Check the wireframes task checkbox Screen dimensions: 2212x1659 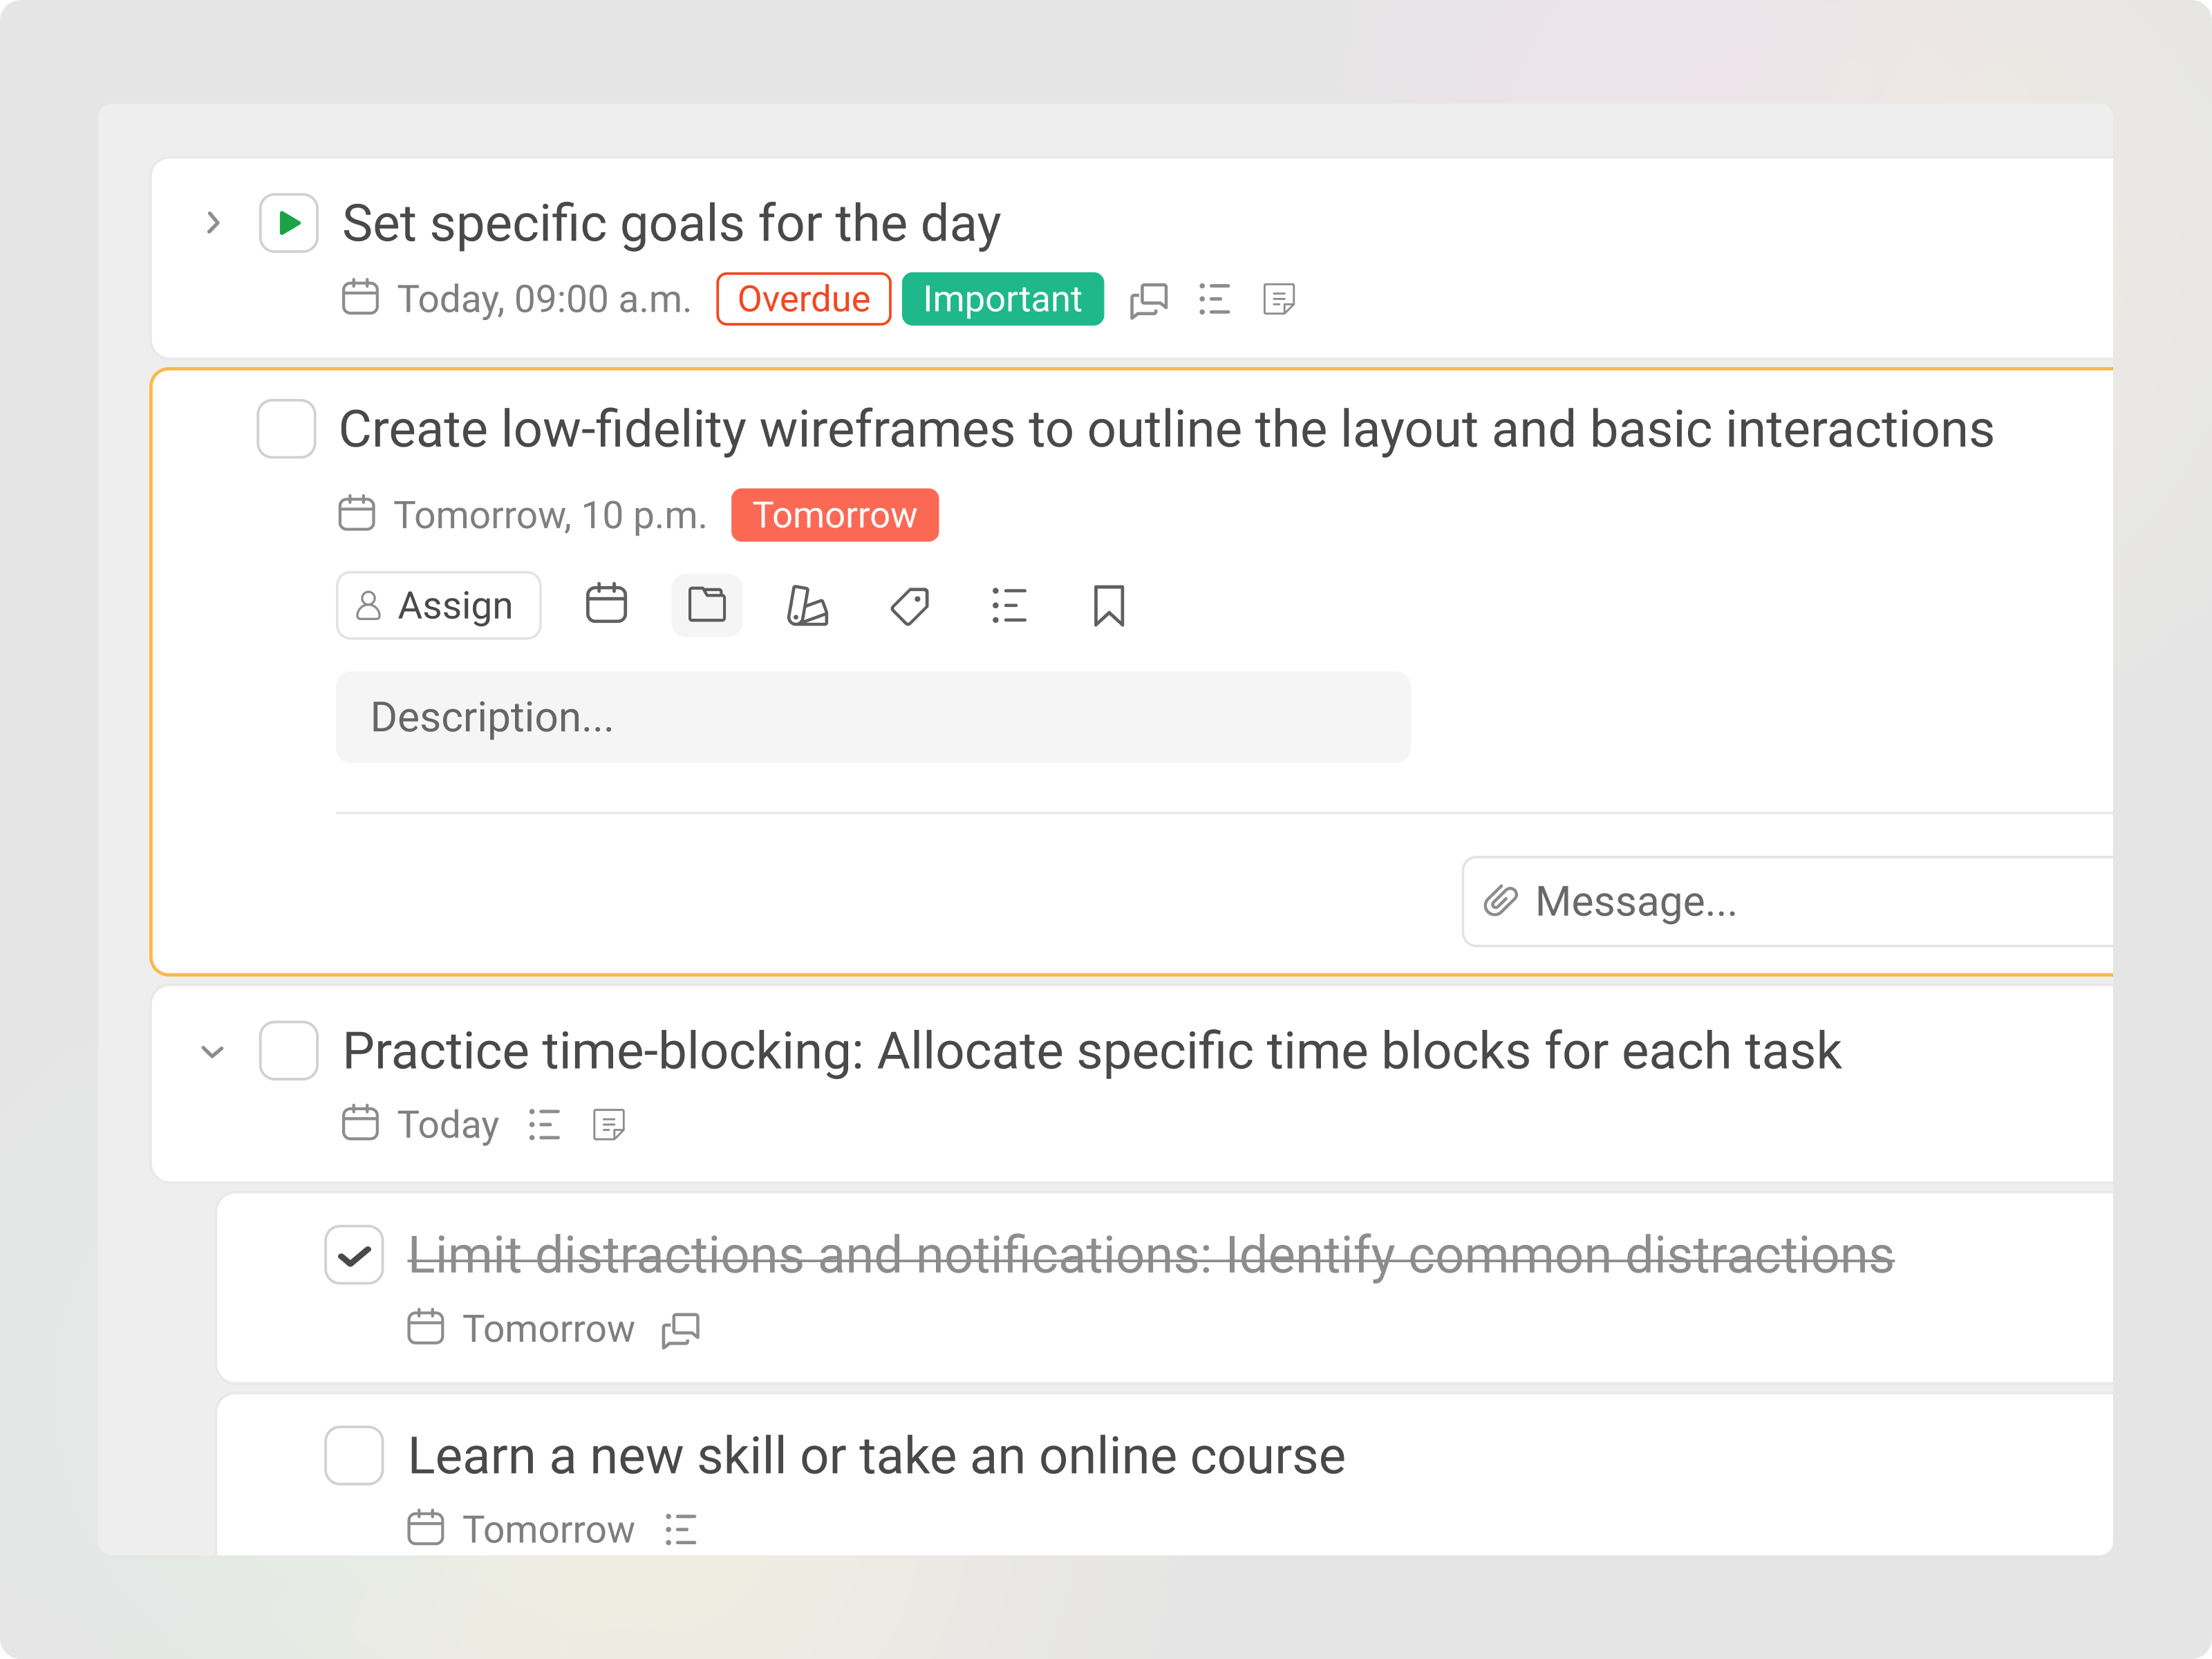pyautogui.click(x=286, y=429)
